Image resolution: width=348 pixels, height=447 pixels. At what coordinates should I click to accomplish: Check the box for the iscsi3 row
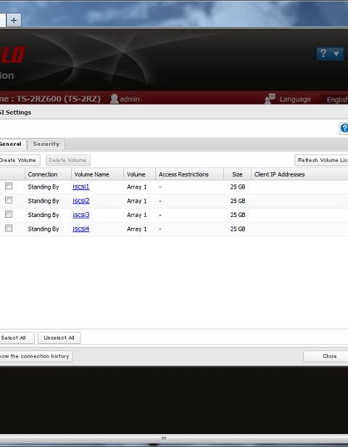tap(9, 214)
